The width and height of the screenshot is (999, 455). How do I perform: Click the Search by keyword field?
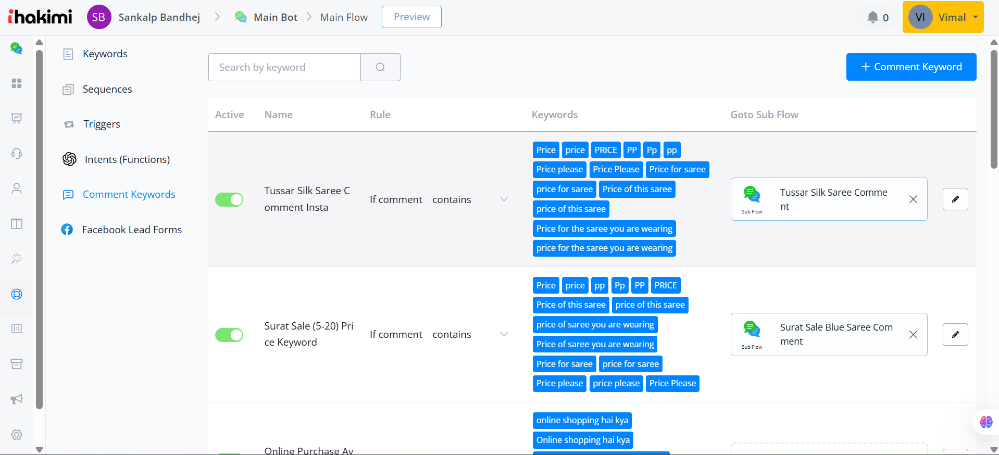(284, 67)
